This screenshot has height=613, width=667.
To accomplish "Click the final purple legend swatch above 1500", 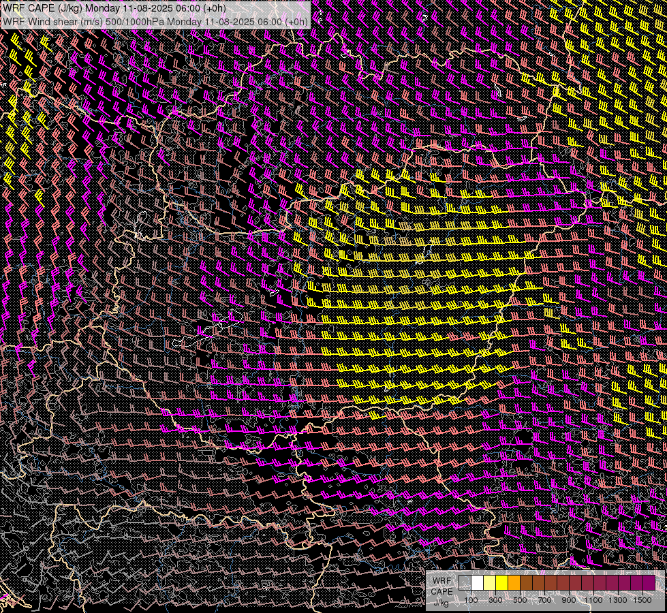I will click(649, 583).
